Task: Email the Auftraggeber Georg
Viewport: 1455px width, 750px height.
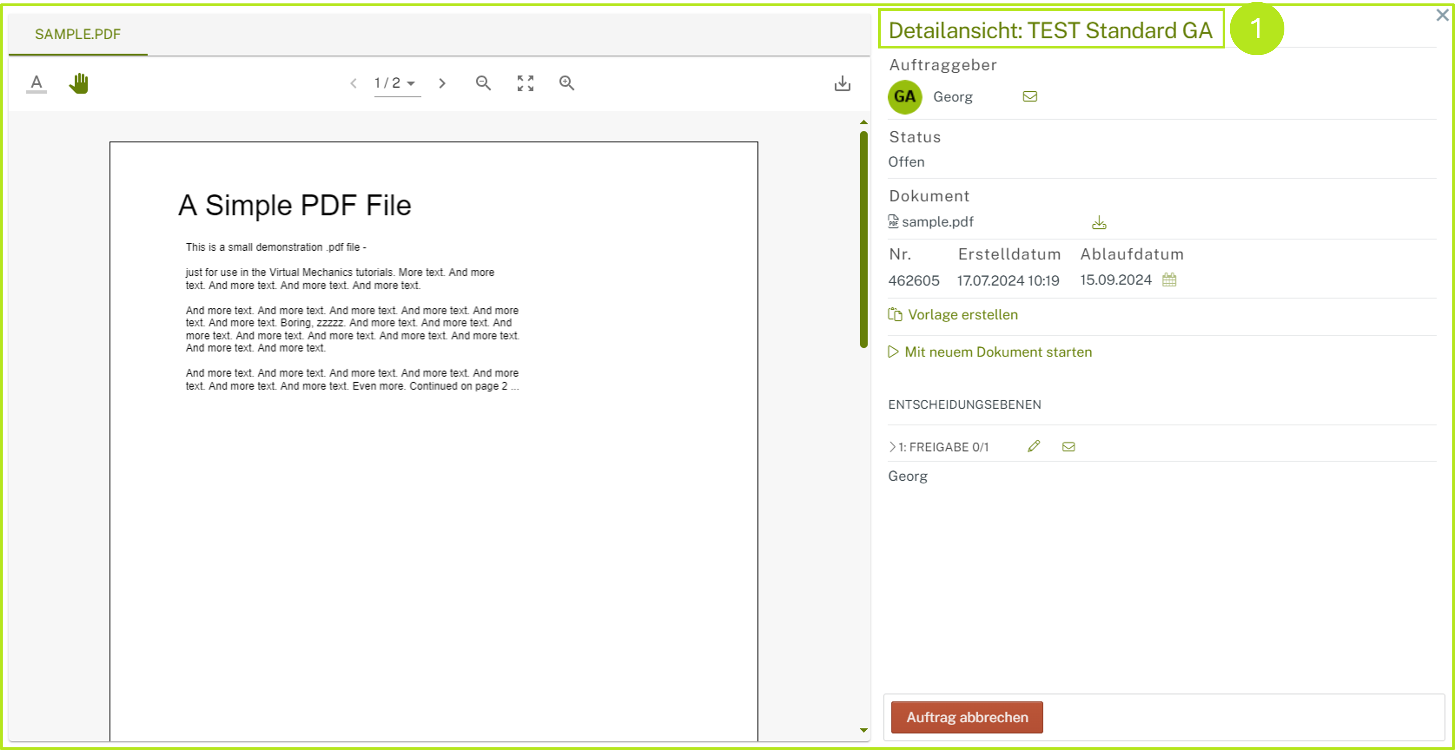Action: click(1030, 97)
